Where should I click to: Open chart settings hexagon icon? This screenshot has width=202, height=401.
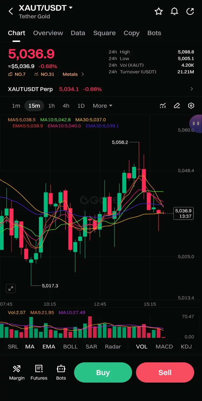tap(191, 106)
